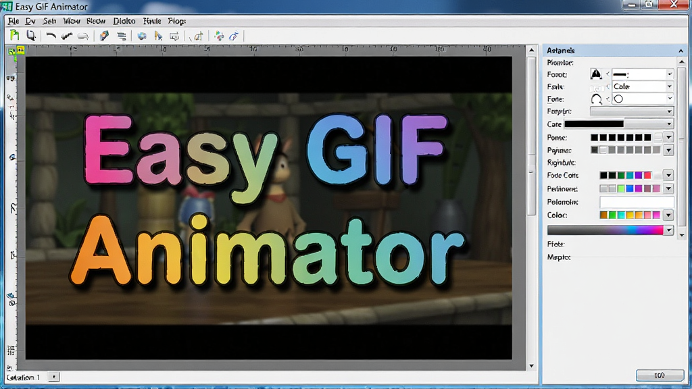Image resolution: width=692 pixels, height=389 pixels.
Task: Click the canvas vertical scrollbar down arrow
Action: 531,365
